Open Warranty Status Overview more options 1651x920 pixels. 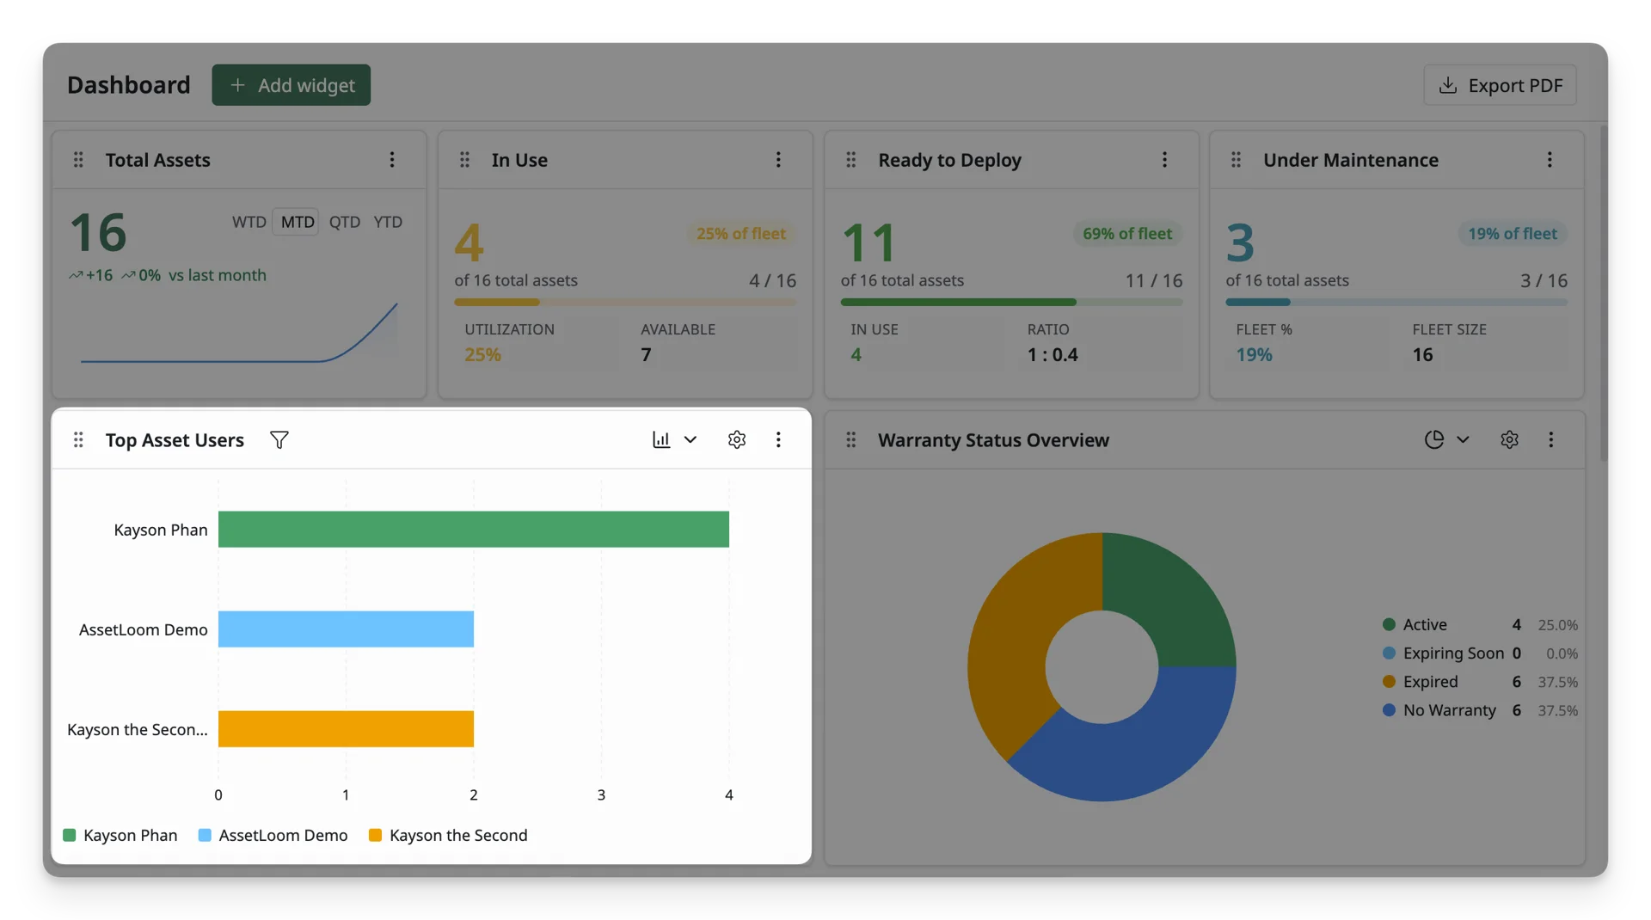click(1551, 440)
